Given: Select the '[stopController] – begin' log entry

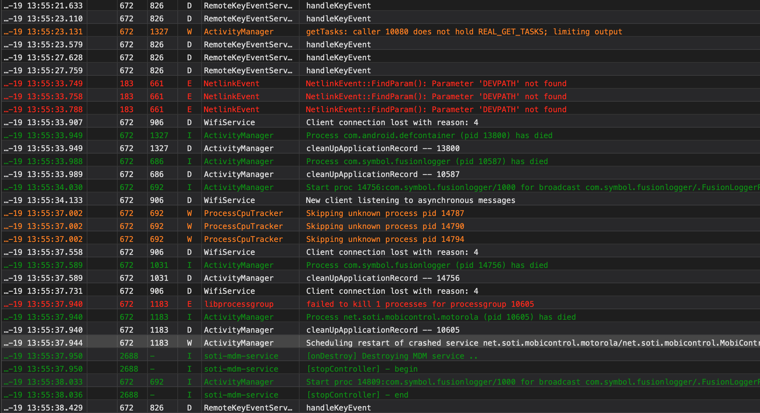Looking at the screenshot, I should tap(362, 369).
